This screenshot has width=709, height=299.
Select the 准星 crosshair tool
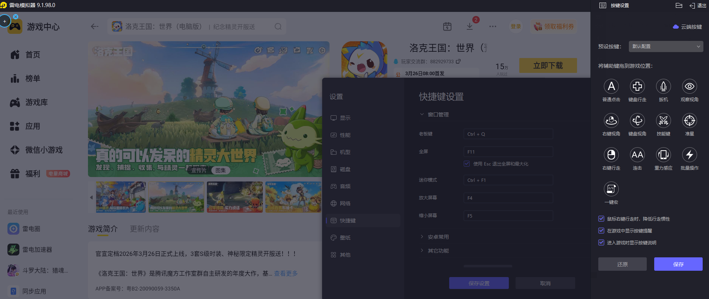(690, 120)
